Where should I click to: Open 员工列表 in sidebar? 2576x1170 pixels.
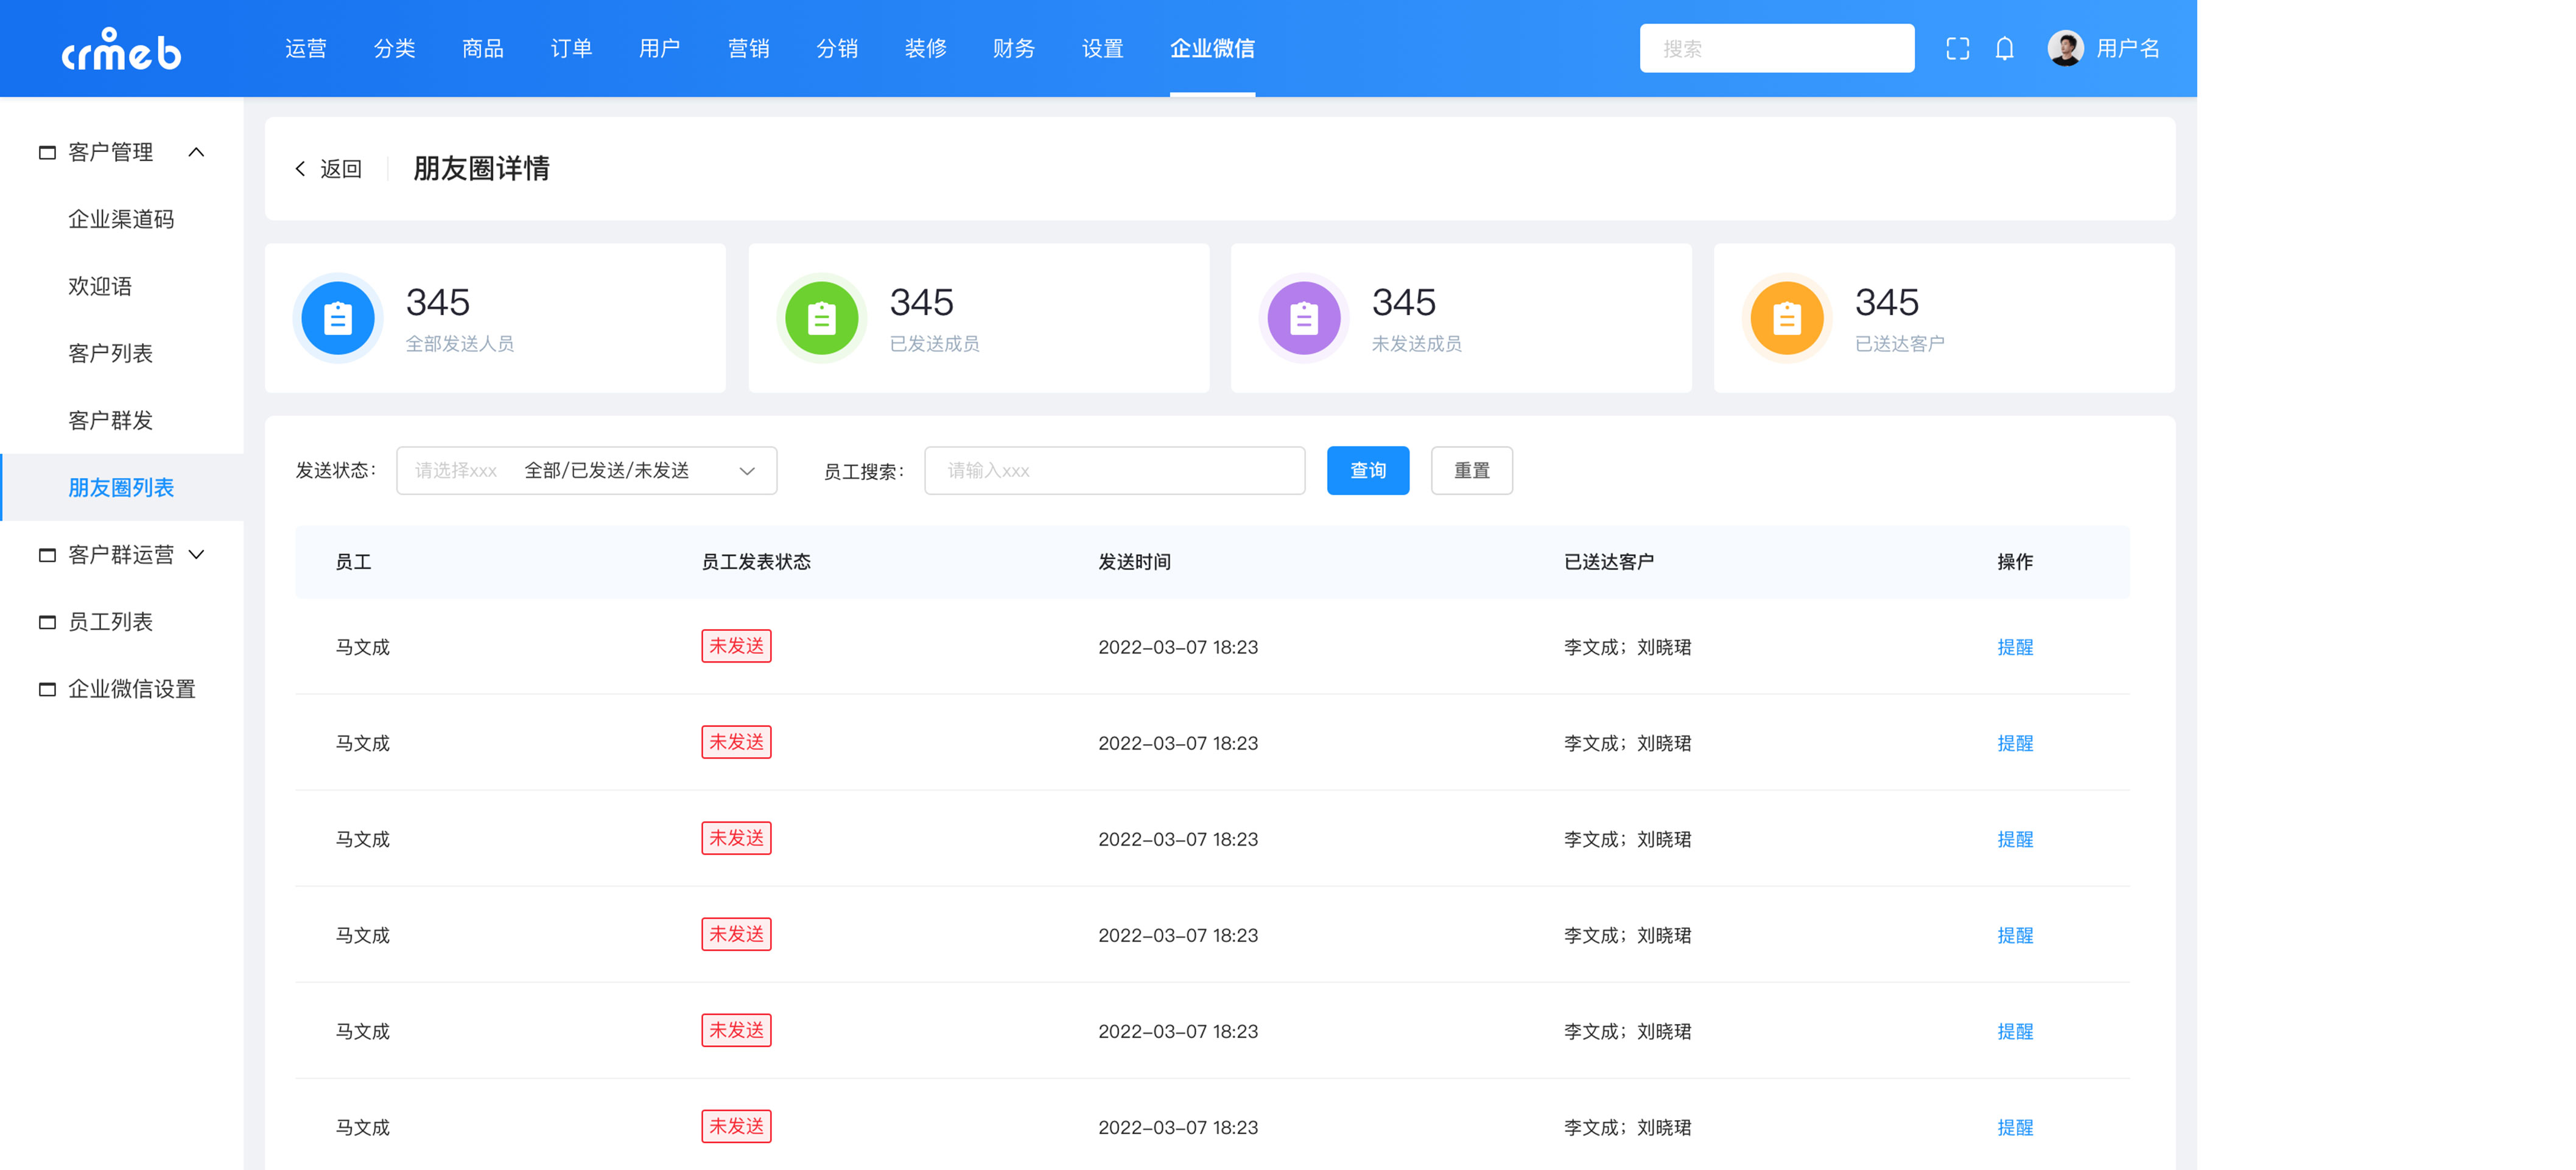click(x=110, y=621)
